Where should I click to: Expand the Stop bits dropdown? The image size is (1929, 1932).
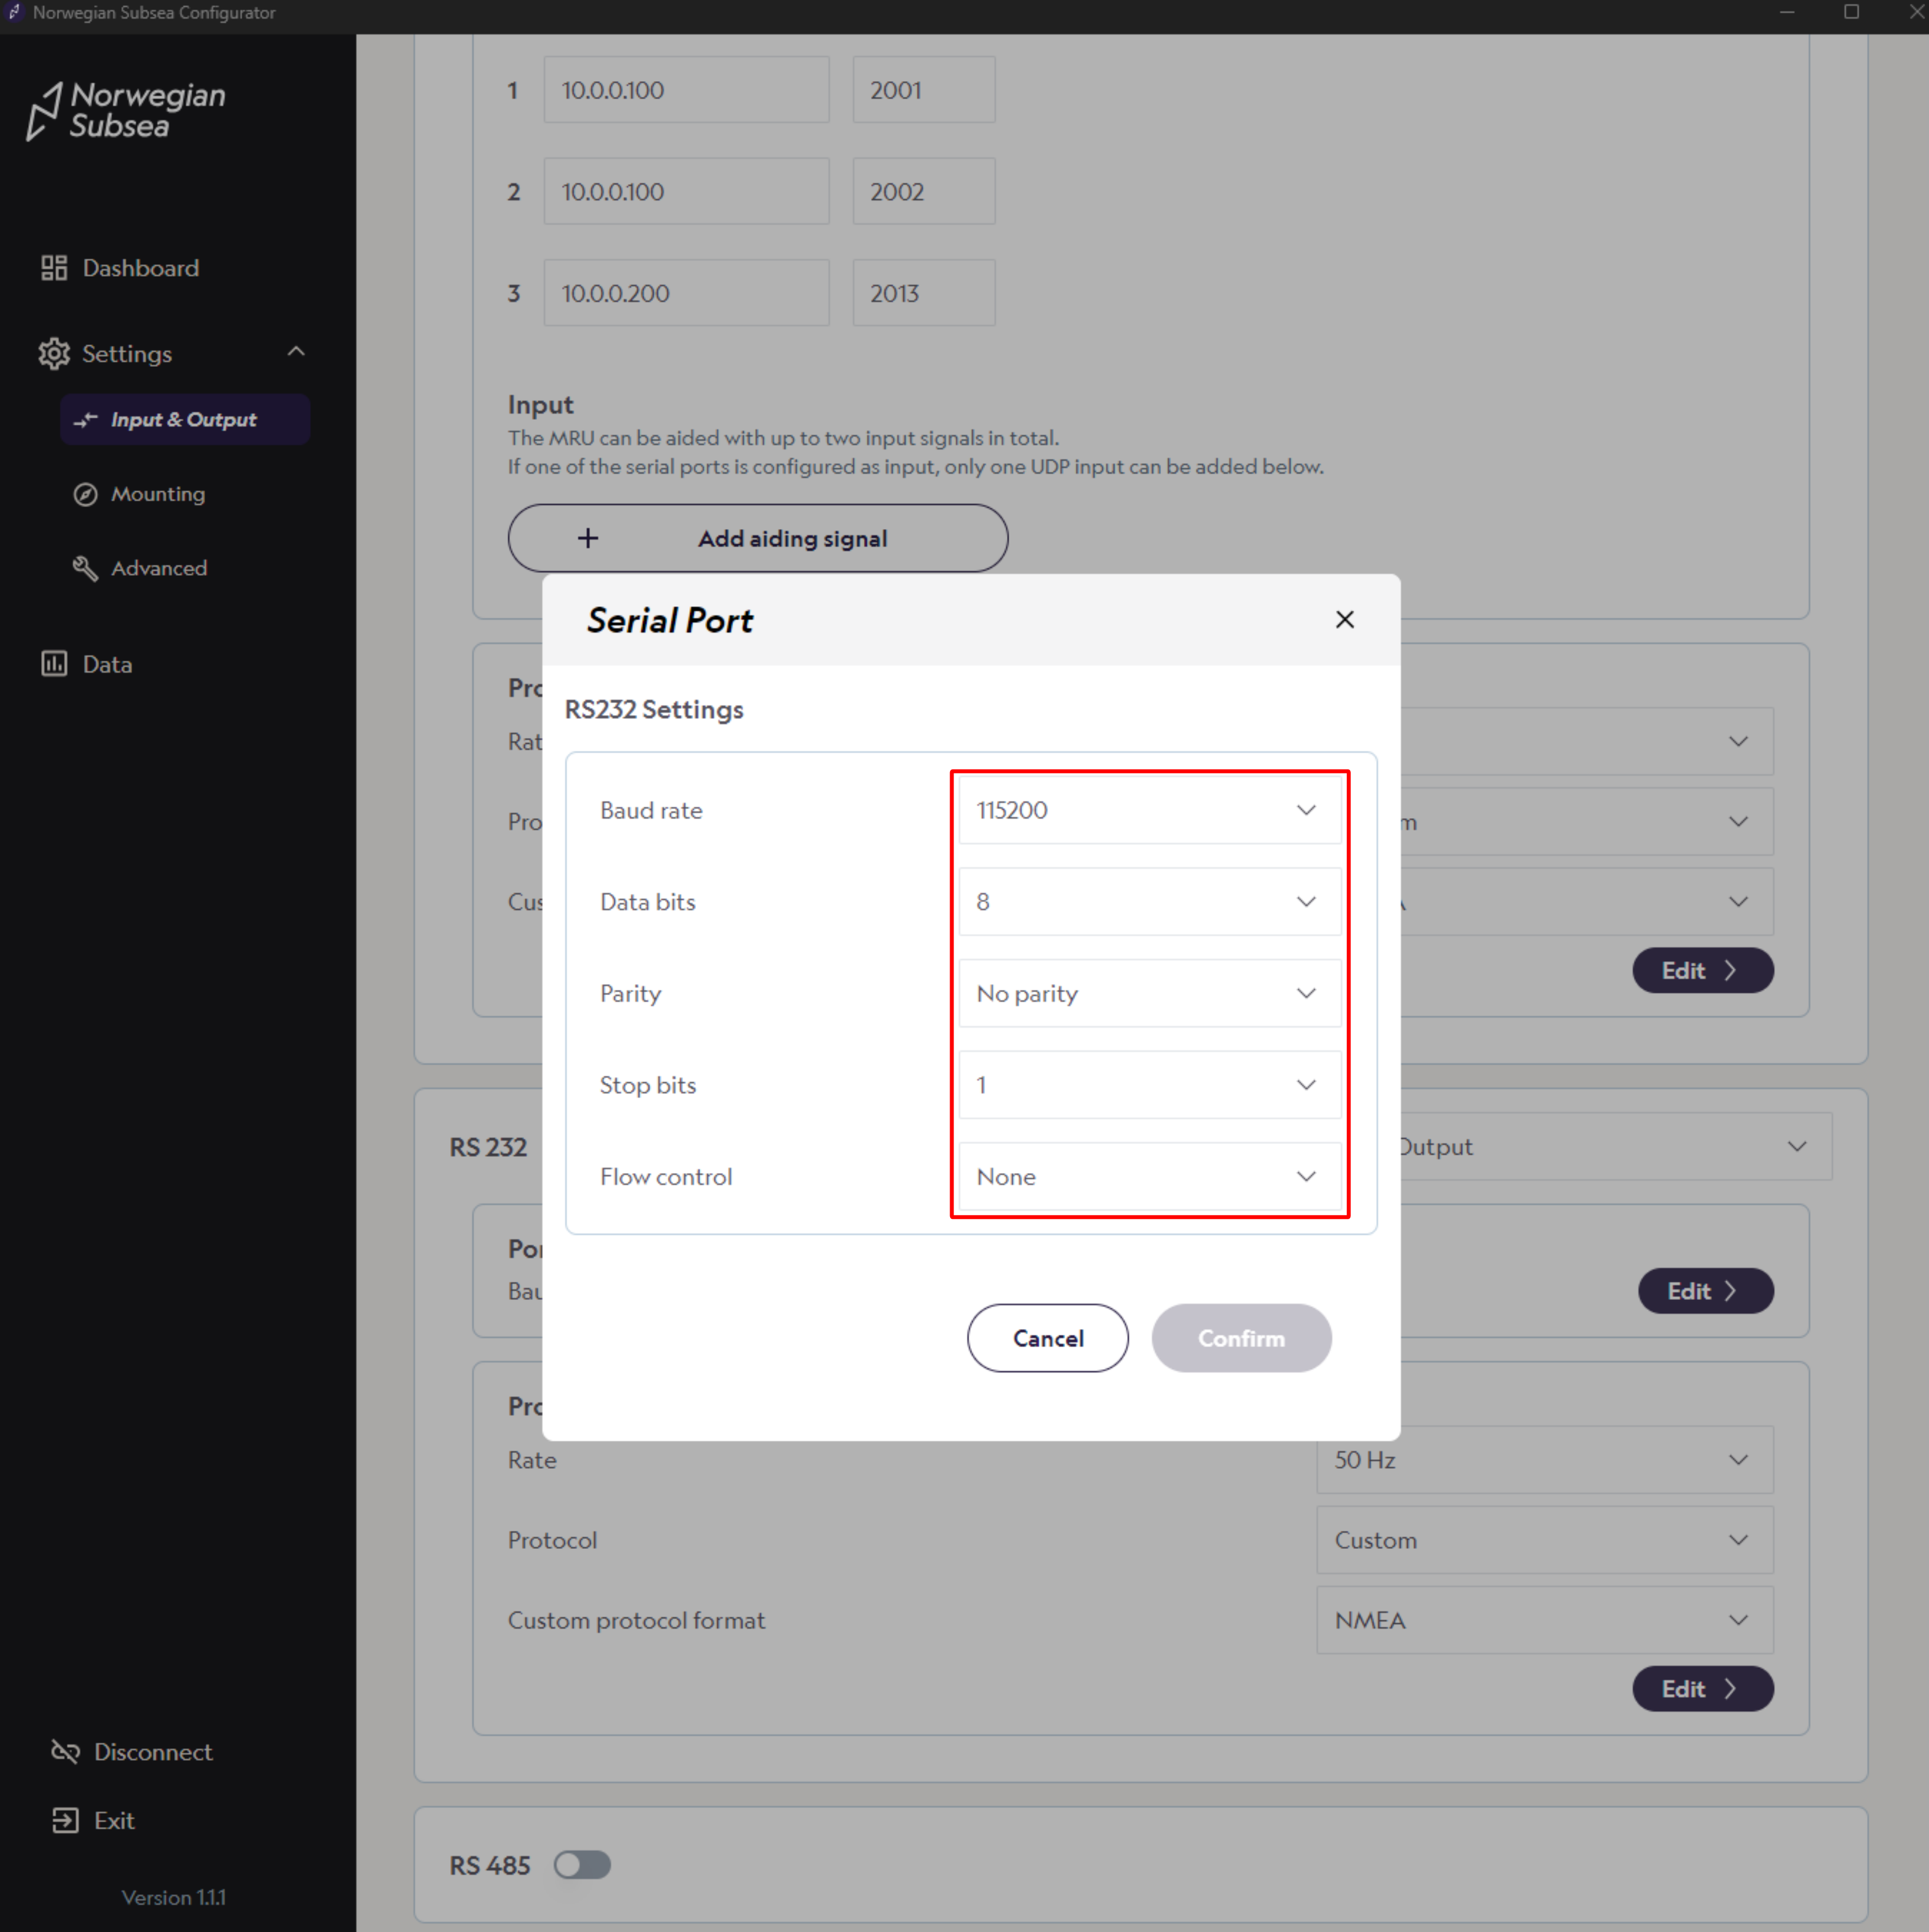click(x=1149, y=1085)
